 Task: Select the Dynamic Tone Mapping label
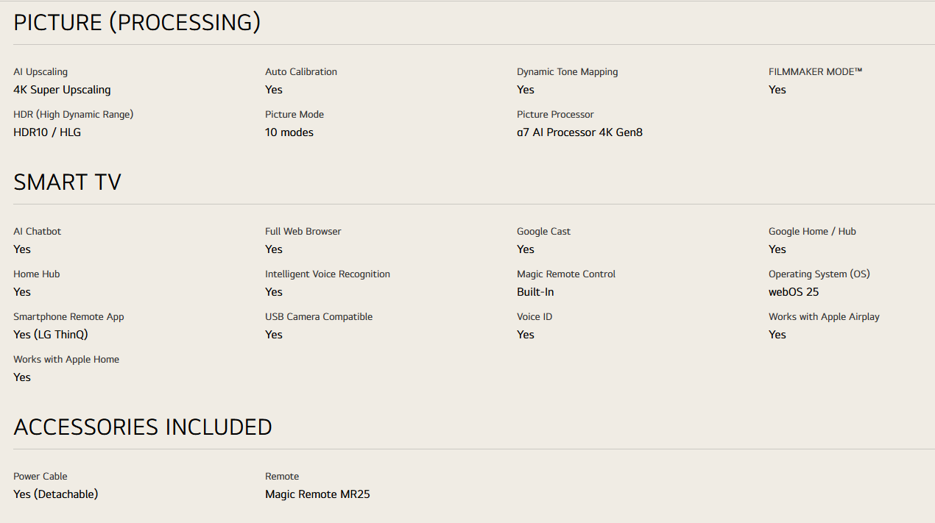(x=568, y=72)
